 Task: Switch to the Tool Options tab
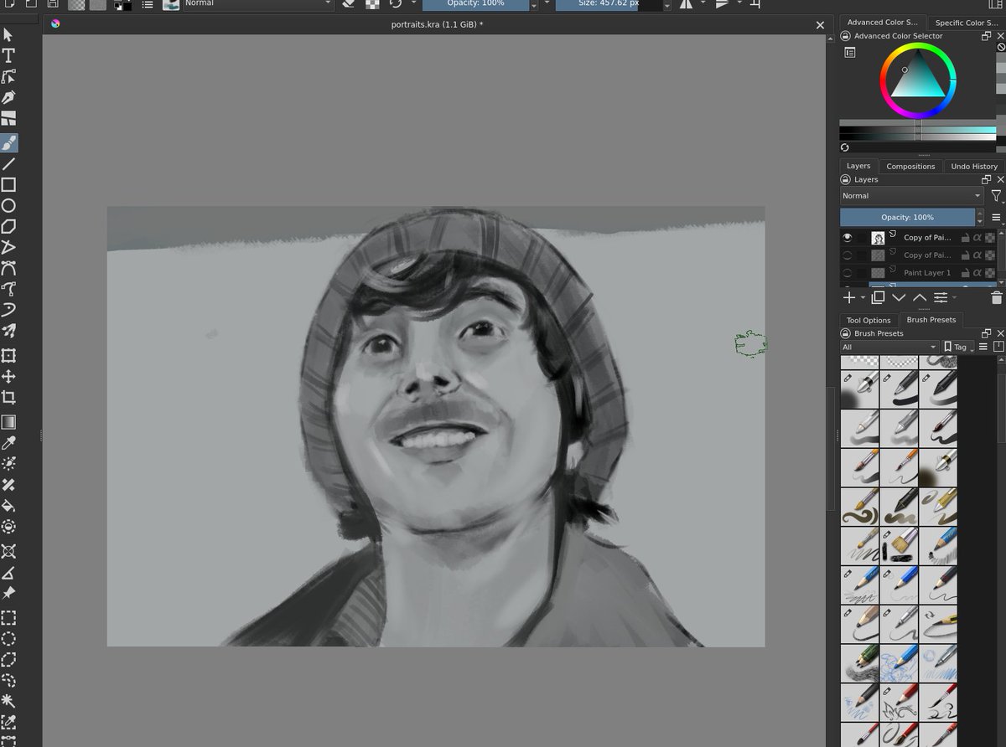click(x=869, y=320)
